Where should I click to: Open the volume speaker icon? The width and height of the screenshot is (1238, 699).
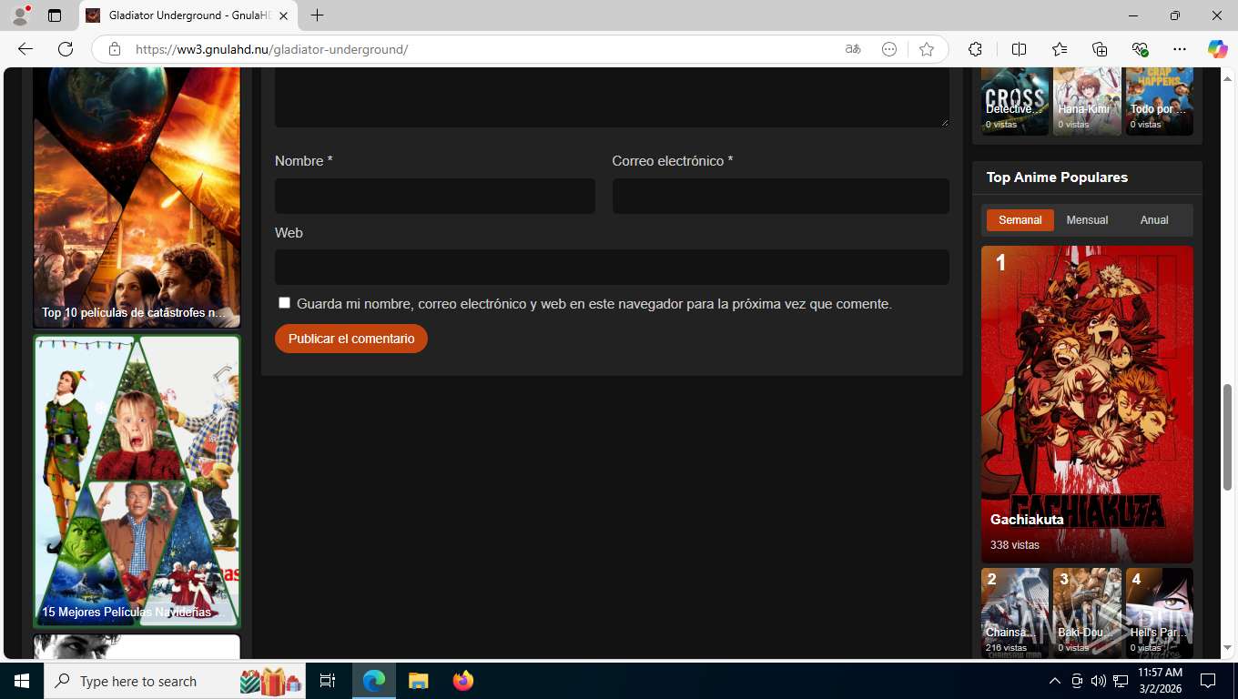point(1098,681)
